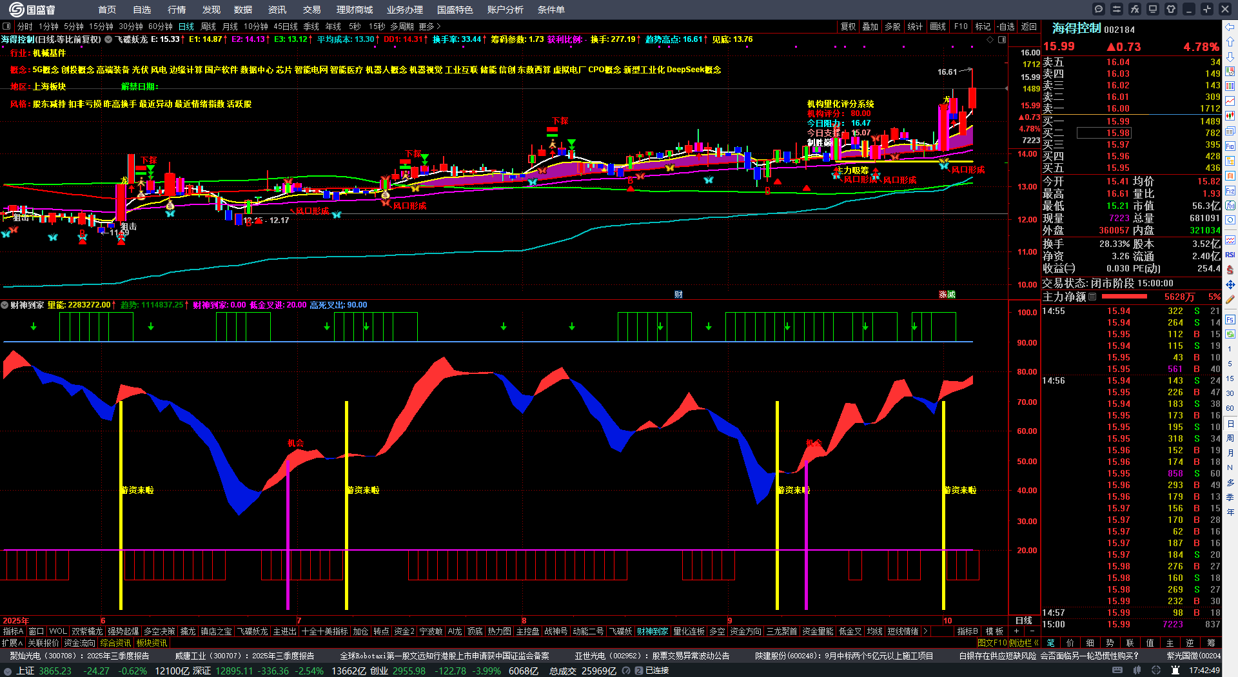Click the zoom in plus button under 日线
Screen dimensions: 1238x677
pos(1016,631)
